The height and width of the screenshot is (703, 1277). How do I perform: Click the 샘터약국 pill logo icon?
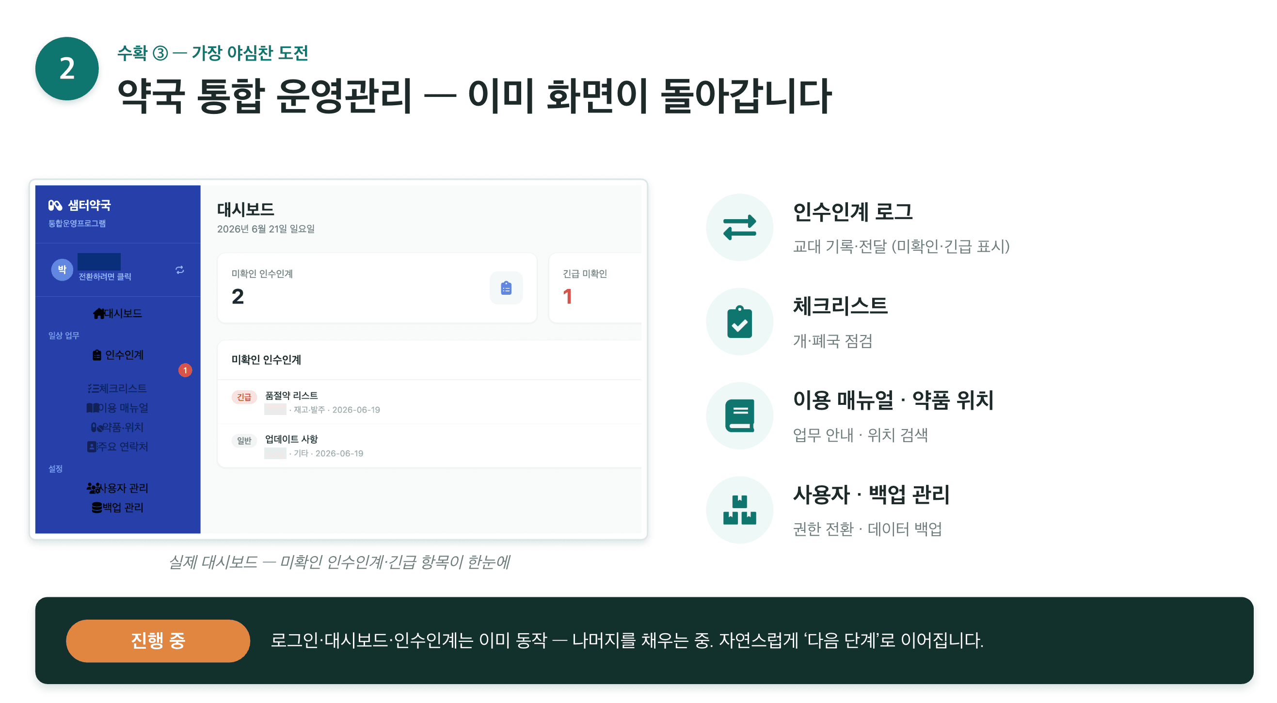[x=54, y=205]
